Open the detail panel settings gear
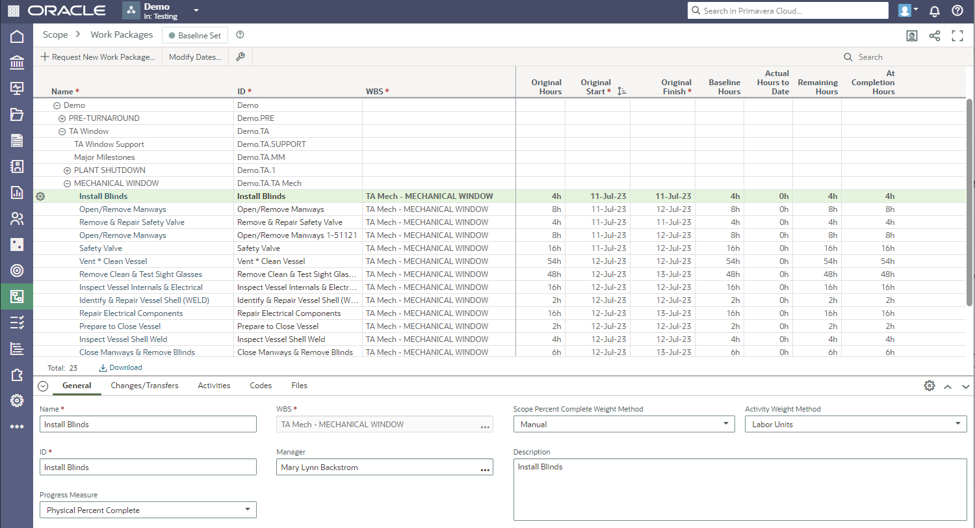The height and width of the screenshot is (528, 975). coord(929,386)
